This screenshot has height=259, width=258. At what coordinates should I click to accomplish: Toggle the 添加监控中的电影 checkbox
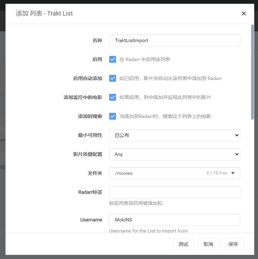[x=113, y=97]
